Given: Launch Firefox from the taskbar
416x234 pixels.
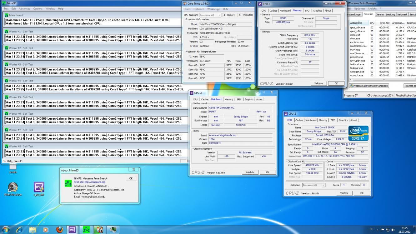Looking at the screenshot, I should 59,230.
